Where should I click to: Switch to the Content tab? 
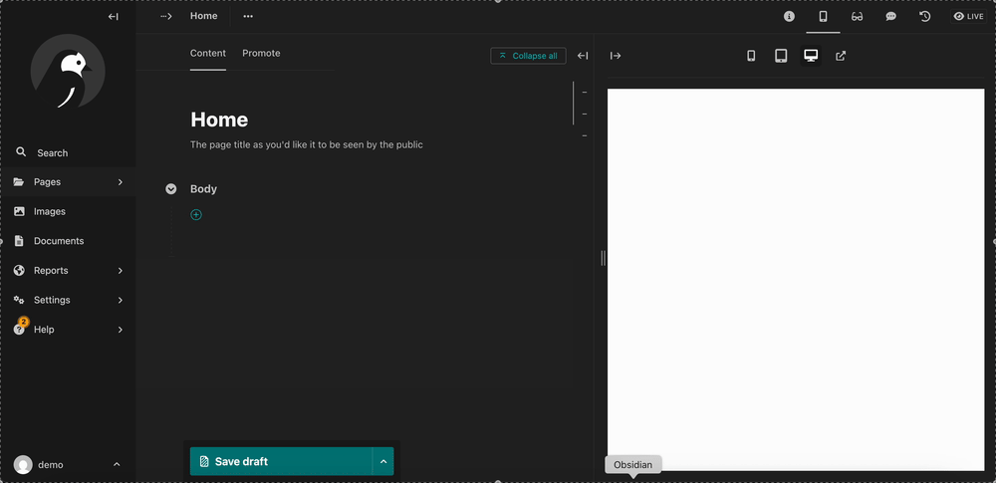[x=208, y=54]
